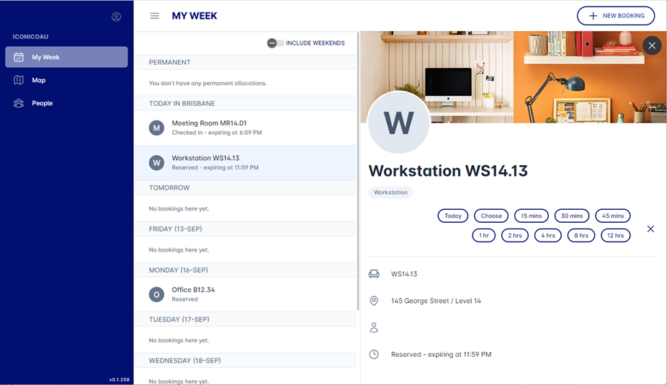This screenshot has height=385, width=667.
Task: Click the TUESDAY (17-SEP) header
Action: 246,319
